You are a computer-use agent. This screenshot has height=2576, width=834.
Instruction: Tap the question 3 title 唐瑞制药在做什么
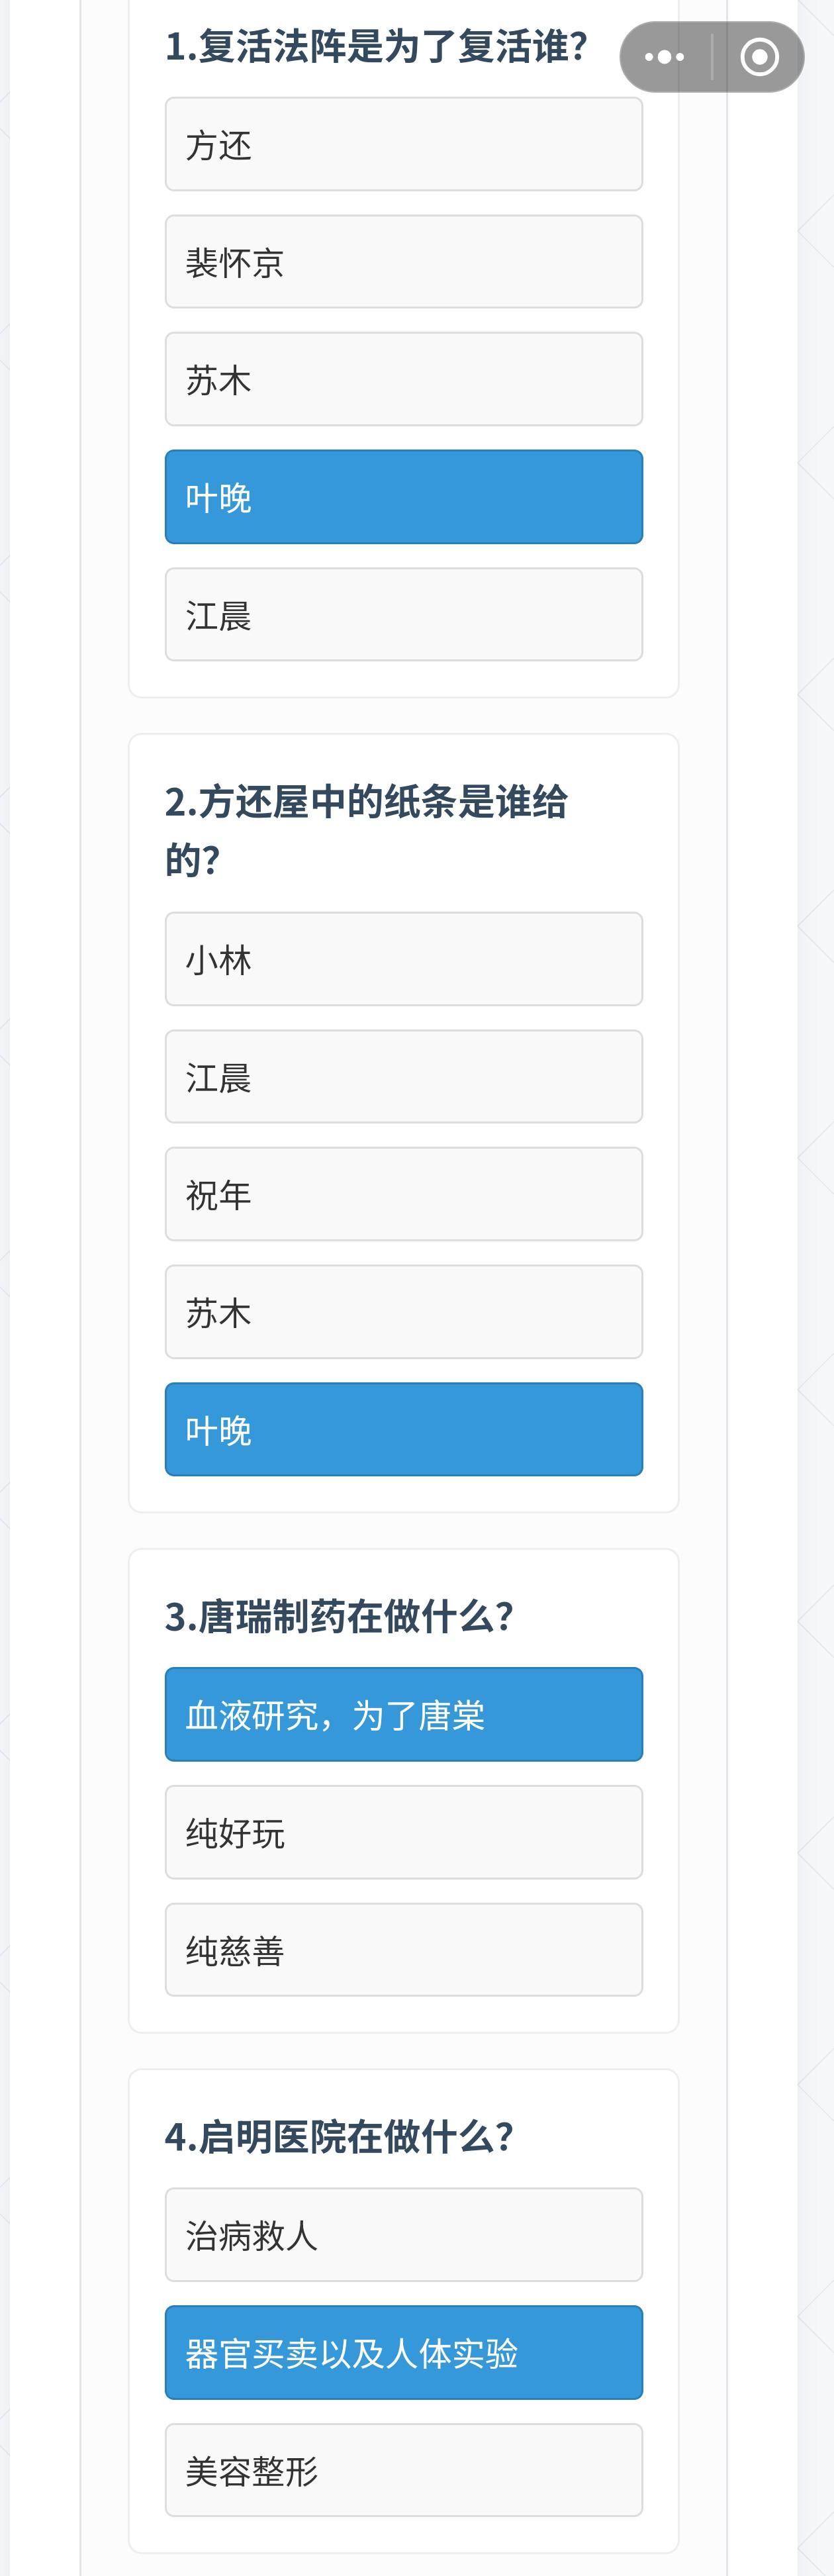339,1616
